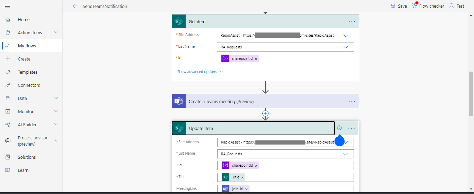Click the Data cylinder icon
474x194 pixels.
click(x=8, y=99)
